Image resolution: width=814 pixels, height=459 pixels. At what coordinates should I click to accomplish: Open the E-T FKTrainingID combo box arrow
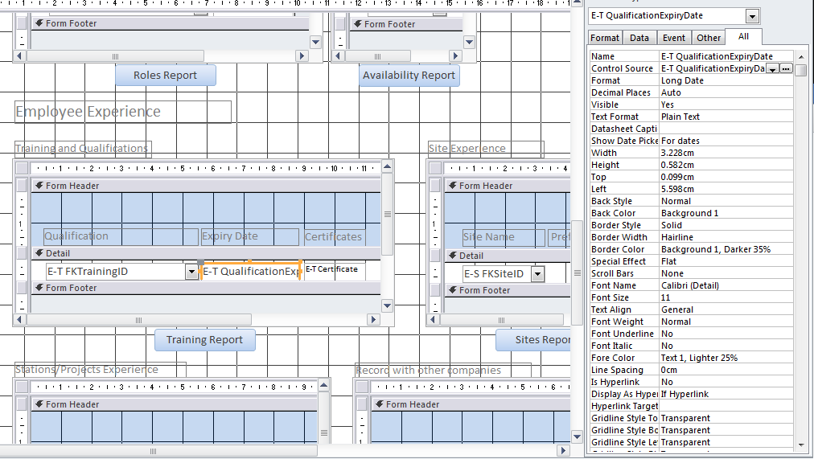click(191, 272)
